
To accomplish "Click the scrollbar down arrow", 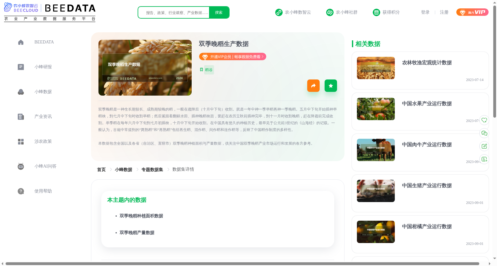I will click(x=495, y=258).
